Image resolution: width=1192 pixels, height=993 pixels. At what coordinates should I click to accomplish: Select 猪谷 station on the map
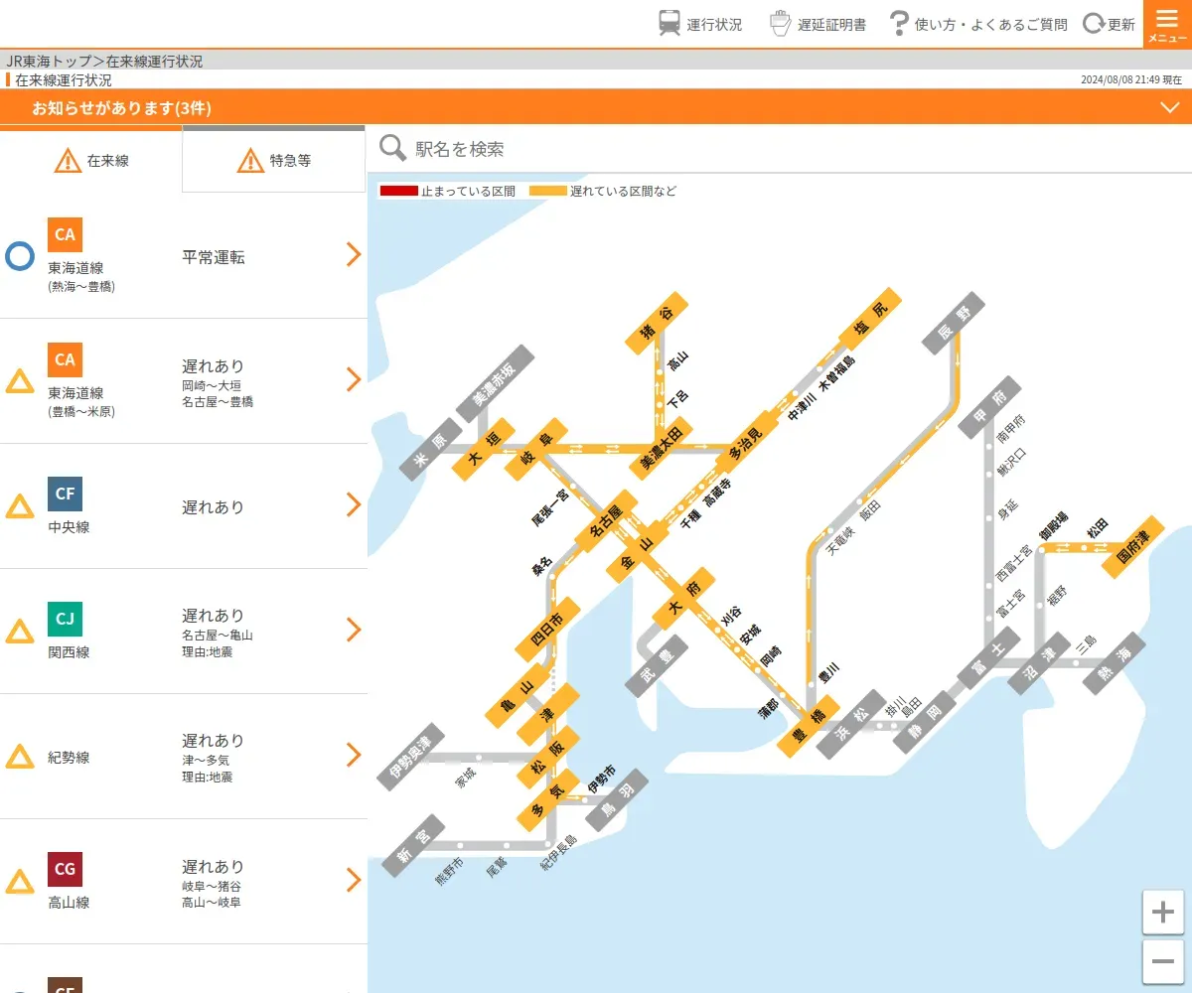[657, 323]
